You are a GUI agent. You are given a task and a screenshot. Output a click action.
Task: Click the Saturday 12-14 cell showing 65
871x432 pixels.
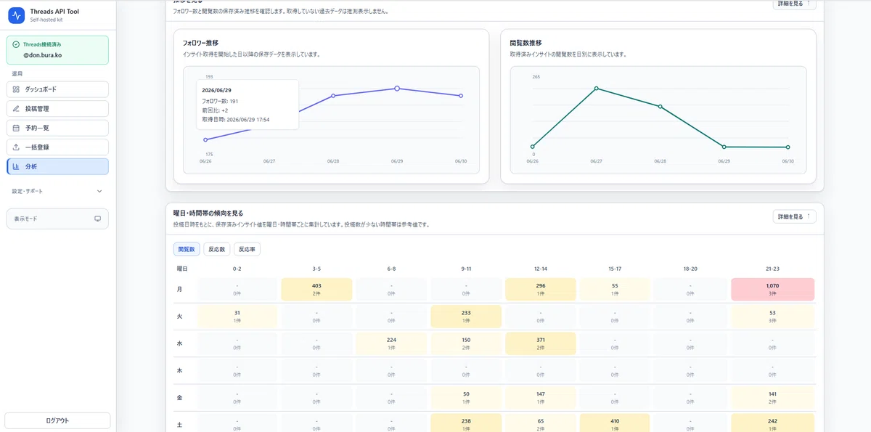point(541,423)
